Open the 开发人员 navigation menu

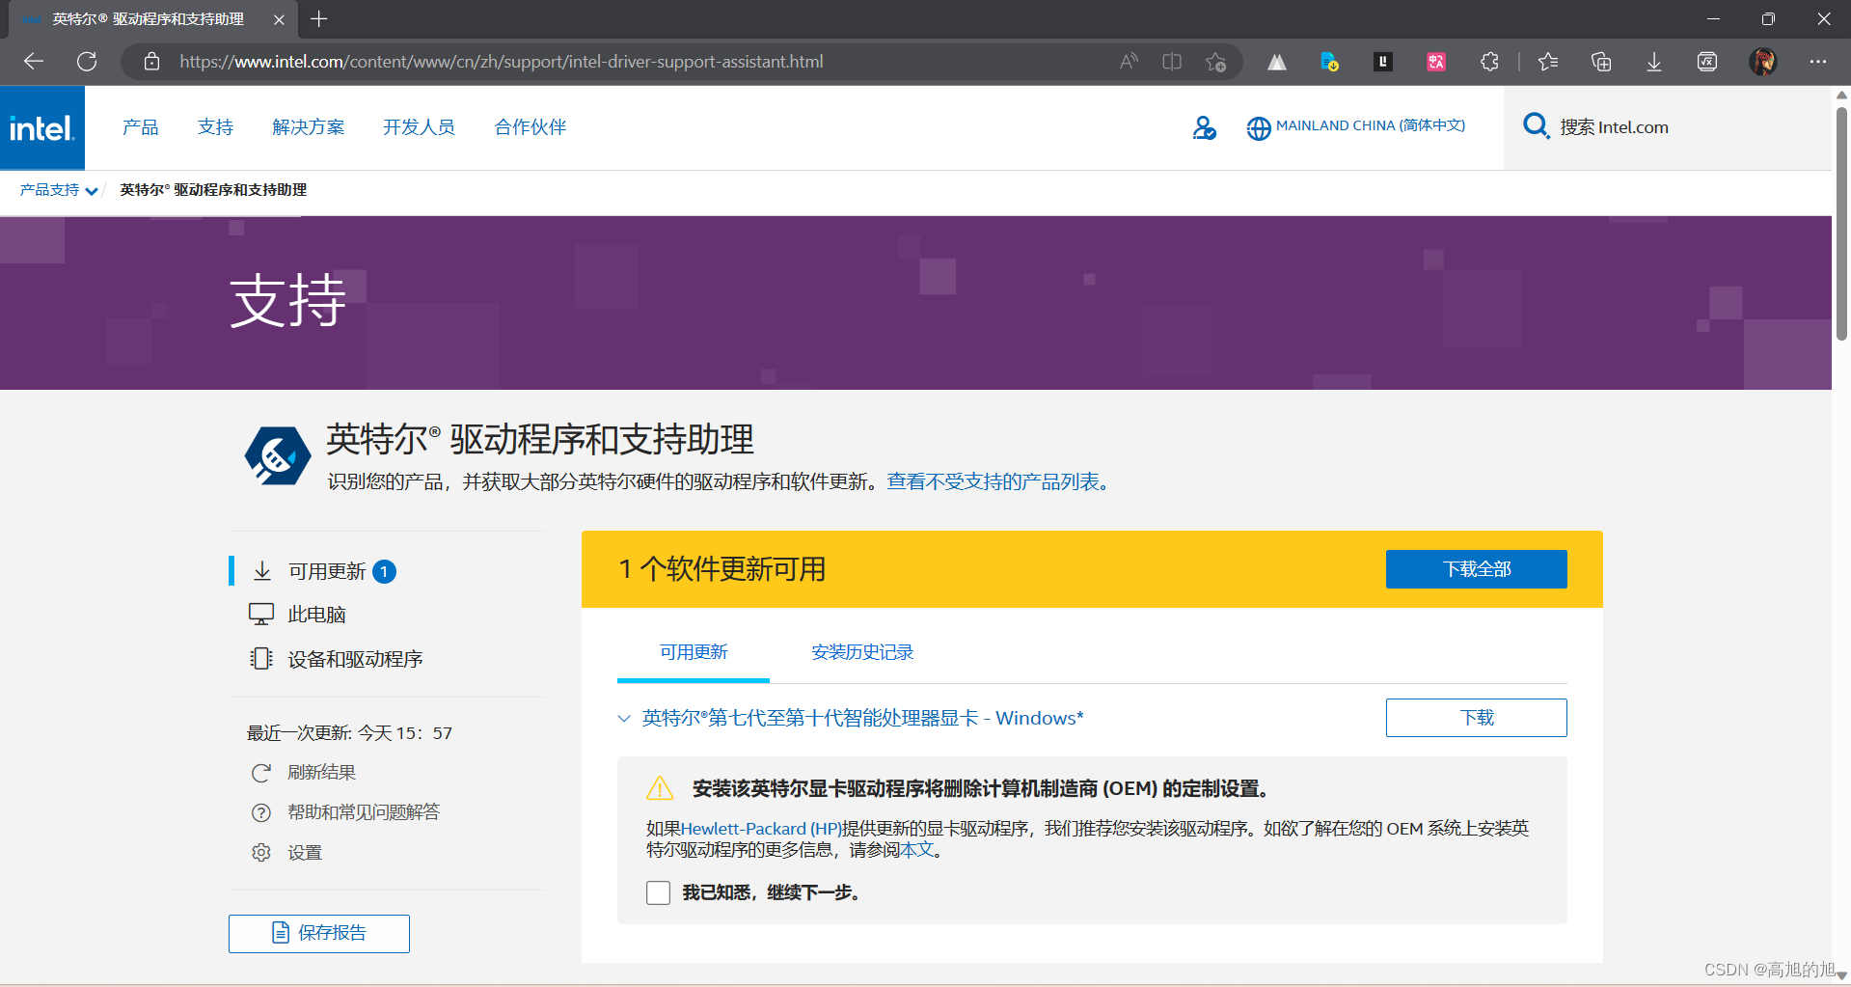click(419, 127)
